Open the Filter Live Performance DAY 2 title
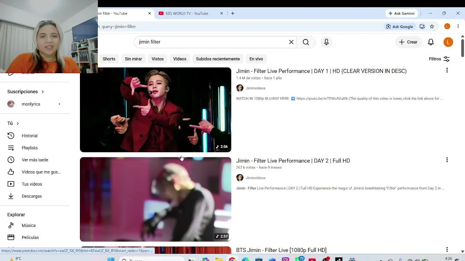Viewport: 465px width, 261px height. [x=293, y=161]
